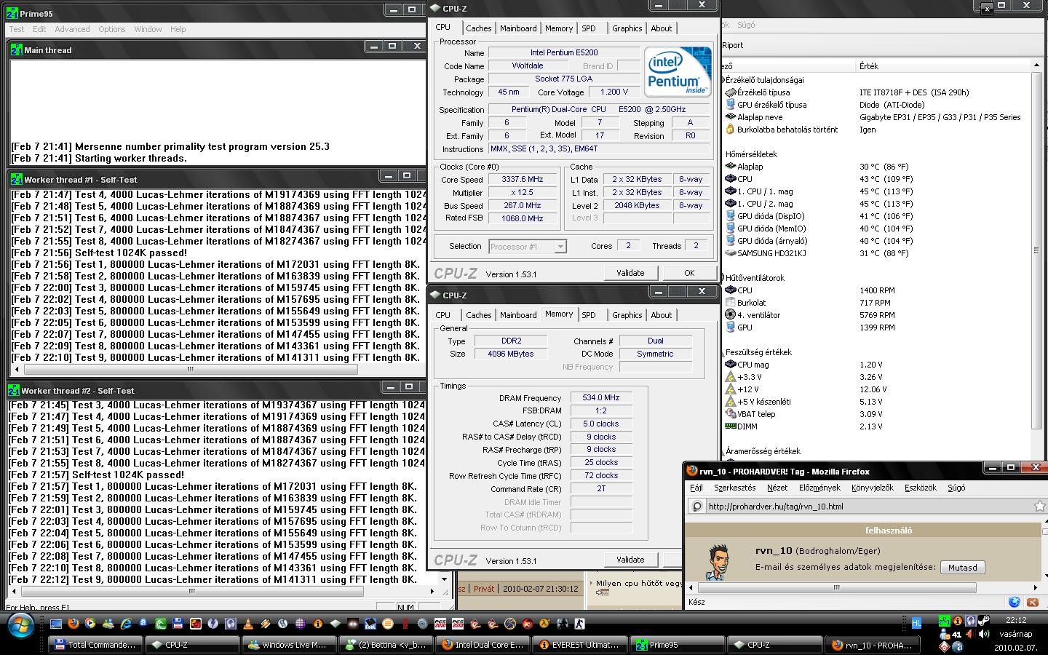Viewport: 1048px width, 655px height.
Task: Open Firefox Könyvjelzők menu
Action: (x=872, y=488)
